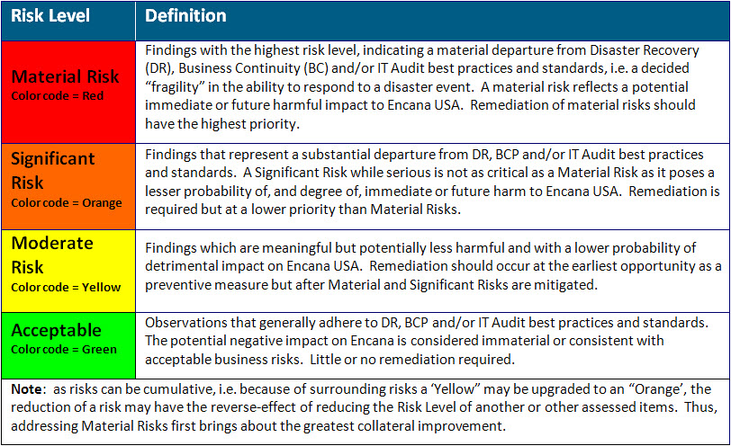Click the 'Moderate Risk' heading text
731x446 pixels.
pyautogui.click(x=52, y=255)
